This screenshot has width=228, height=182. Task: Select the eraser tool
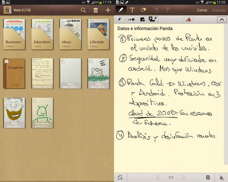click(143, 10)
